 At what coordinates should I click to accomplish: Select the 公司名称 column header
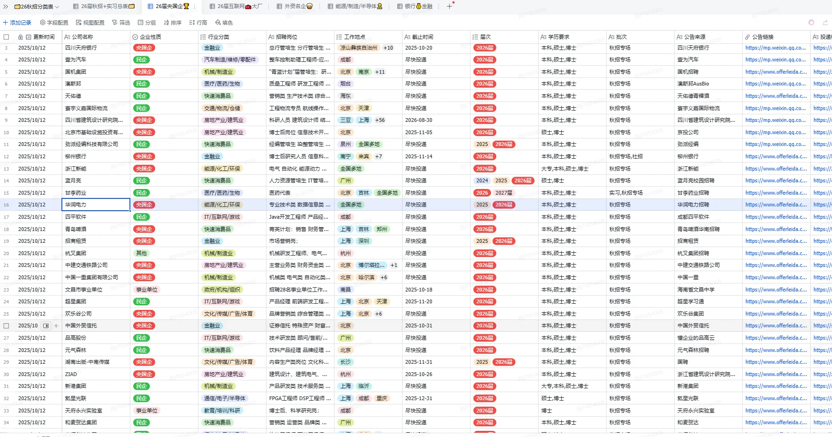click(x=96, y=37)
